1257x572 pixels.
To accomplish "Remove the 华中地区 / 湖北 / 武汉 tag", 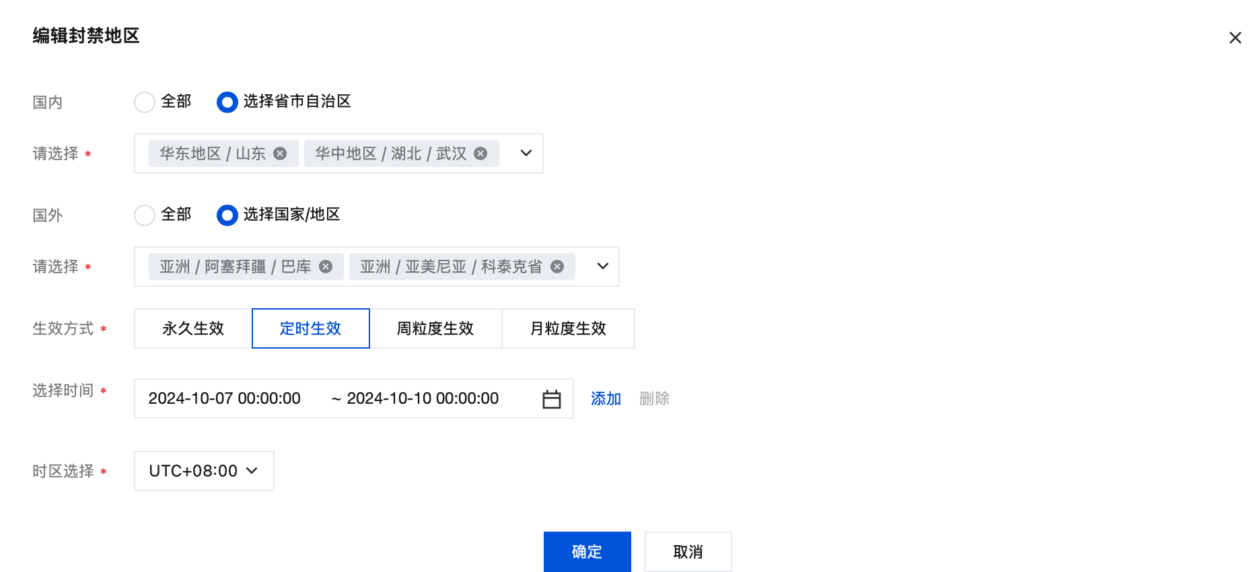I will [480, 153].
